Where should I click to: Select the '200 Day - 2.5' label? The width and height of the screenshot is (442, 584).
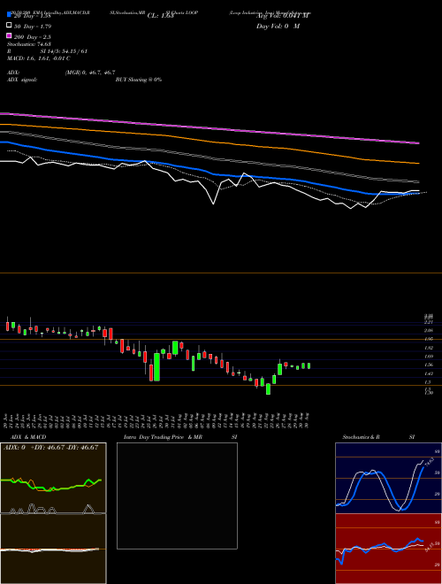coord(33,37)
